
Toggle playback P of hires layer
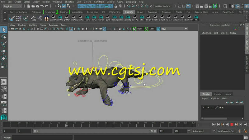[x=208, y=107]
